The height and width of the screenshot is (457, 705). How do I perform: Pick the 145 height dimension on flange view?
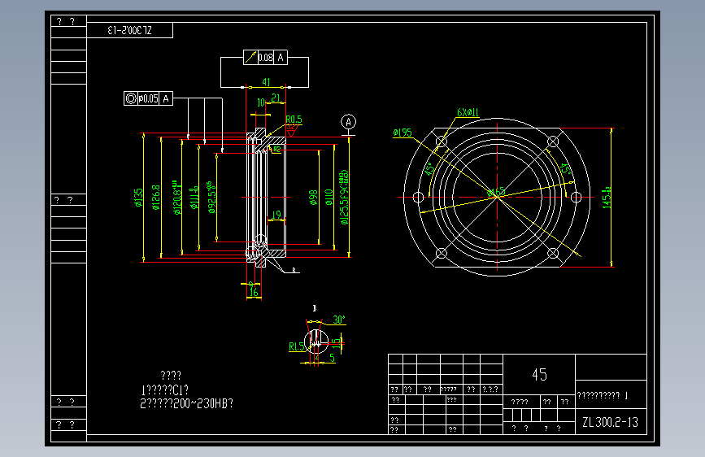point(607,198)
